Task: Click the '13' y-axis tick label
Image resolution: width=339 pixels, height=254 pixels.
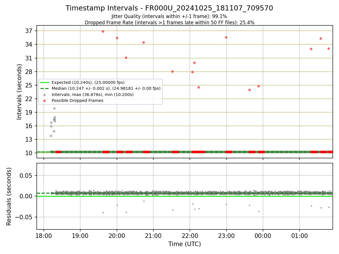Action: coord(29,139)
